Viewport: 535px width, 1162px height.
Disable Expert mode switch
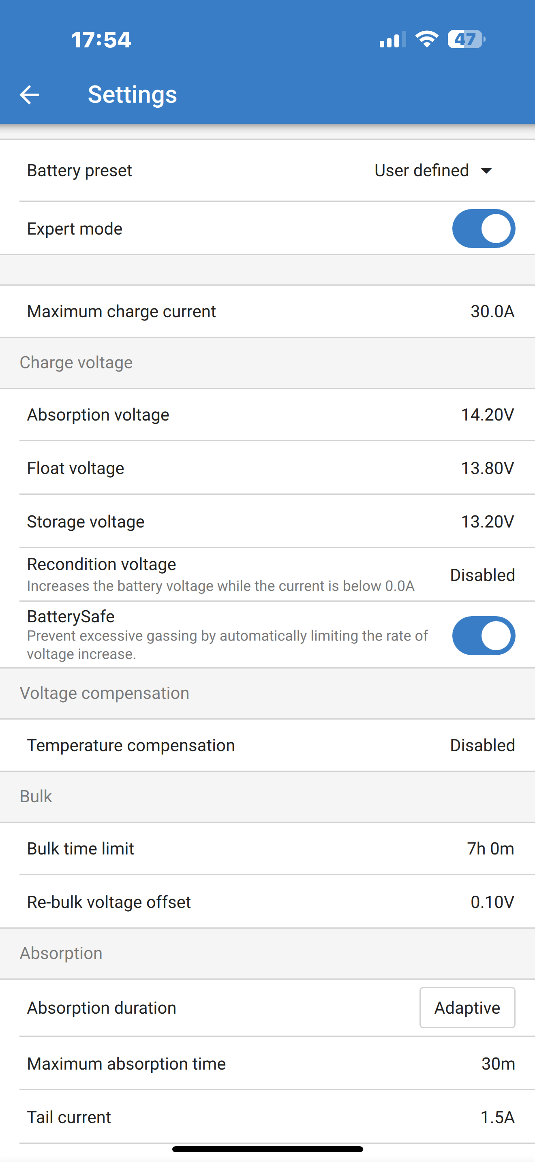pyautogui.click(x=484, y=228)
